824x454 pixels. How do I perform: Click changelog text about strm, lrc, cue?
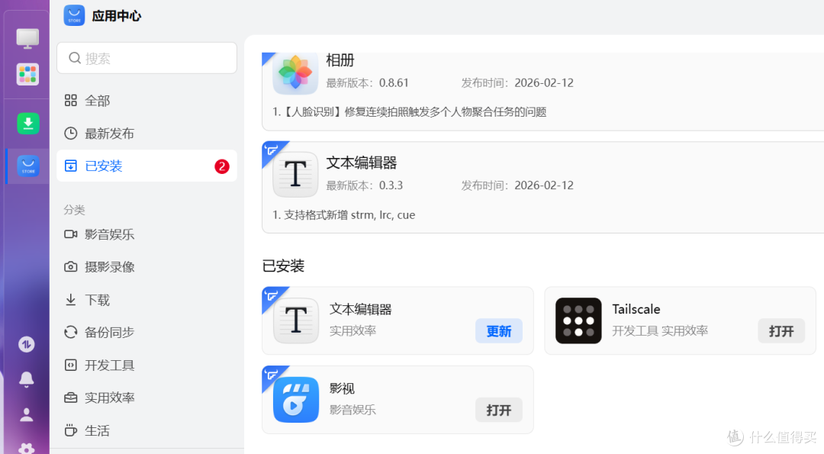pyautogui.click(x=343, y=215)
